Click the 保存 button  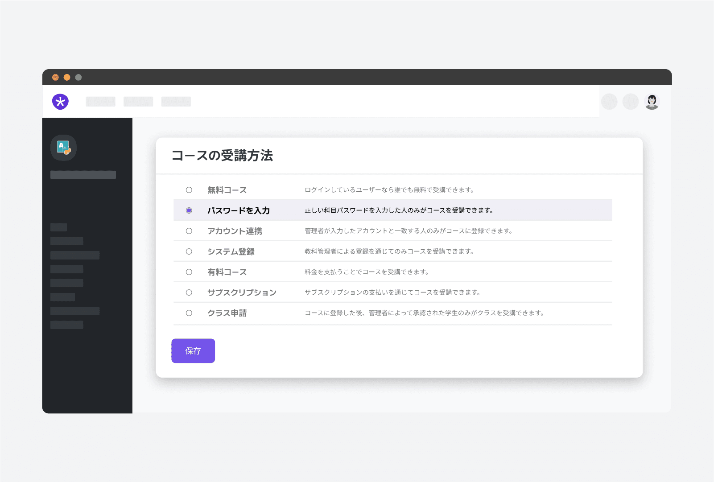click(x=193, y=351)
